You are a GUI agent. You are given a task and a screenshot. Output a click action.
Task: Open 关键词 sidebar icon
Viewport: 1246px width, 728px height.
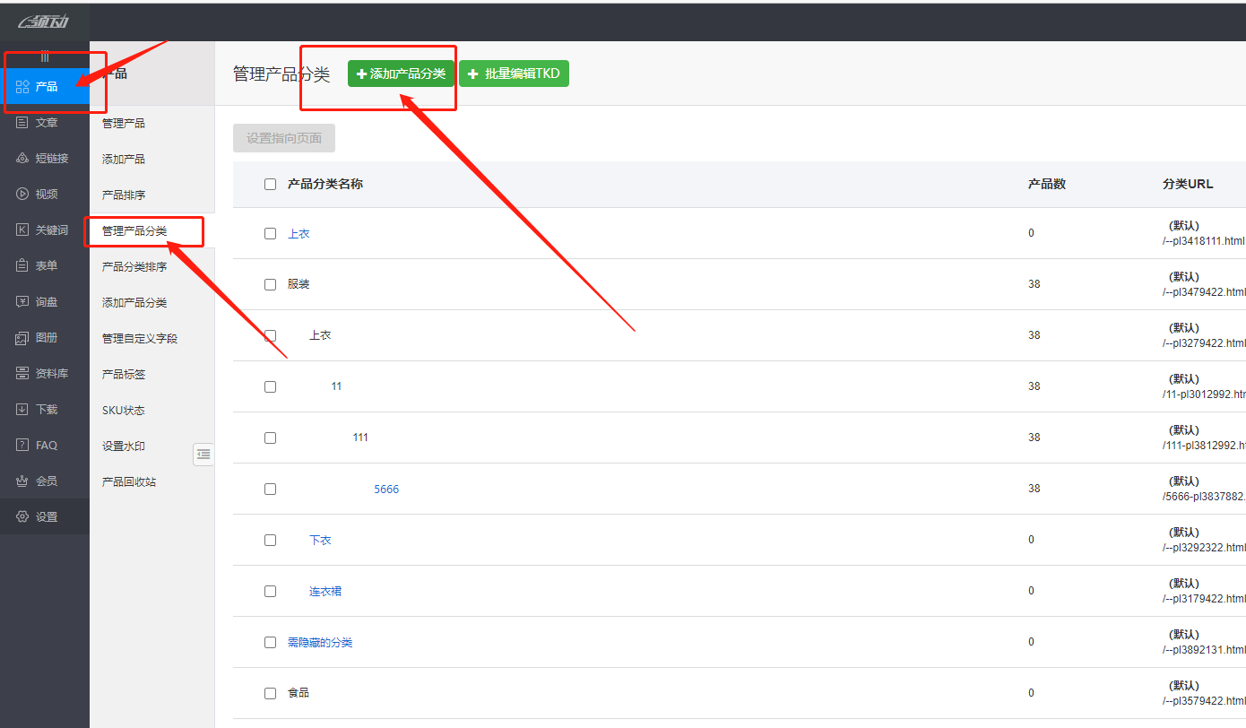click(23, 230)
